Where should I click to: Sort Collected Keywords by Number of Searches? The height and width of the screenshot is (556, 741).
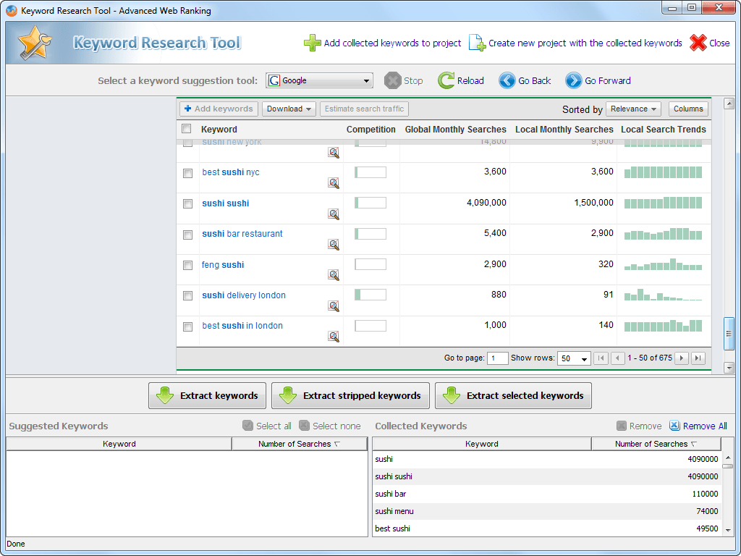click(x=656, y=444)
